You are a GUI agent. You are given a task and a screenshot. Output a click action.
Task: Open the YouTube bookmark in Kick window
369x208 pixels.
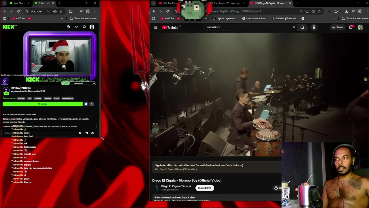click(x=18, y=18)
